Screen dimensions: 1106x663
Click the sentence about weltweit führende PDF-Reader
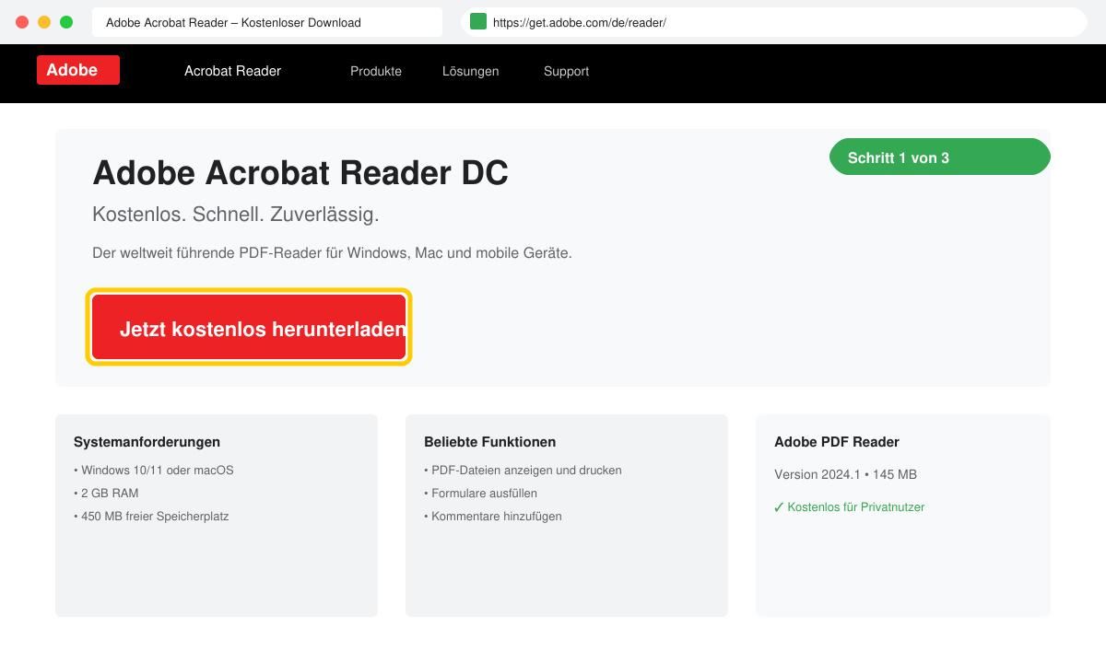332,252
